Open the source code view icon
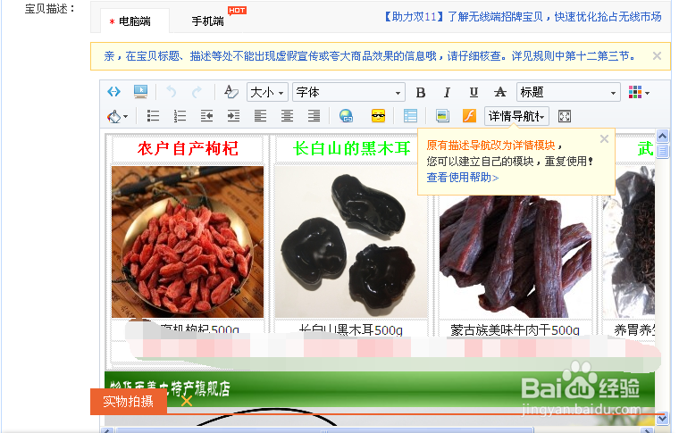679x433 pixels. [x=113, y=92]
